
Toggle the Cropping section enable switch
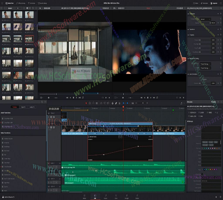[x=218, y=35]
